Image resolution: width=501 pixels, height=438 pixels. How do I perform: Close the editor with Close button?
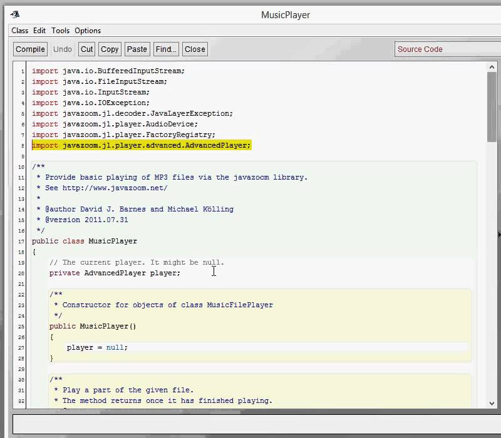[x=195, y=49]
